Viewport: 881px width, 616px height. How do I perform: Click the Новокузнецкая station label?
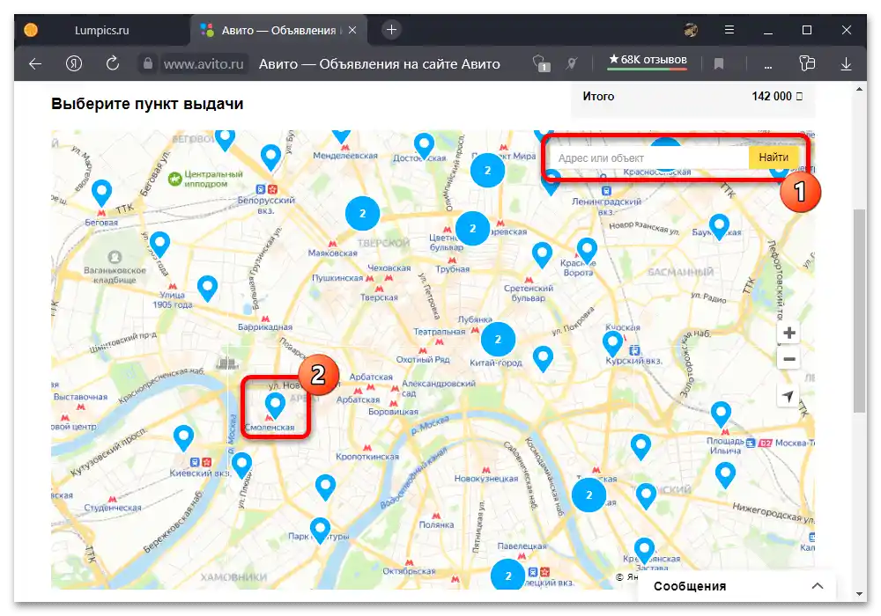(x=486, y=478)
